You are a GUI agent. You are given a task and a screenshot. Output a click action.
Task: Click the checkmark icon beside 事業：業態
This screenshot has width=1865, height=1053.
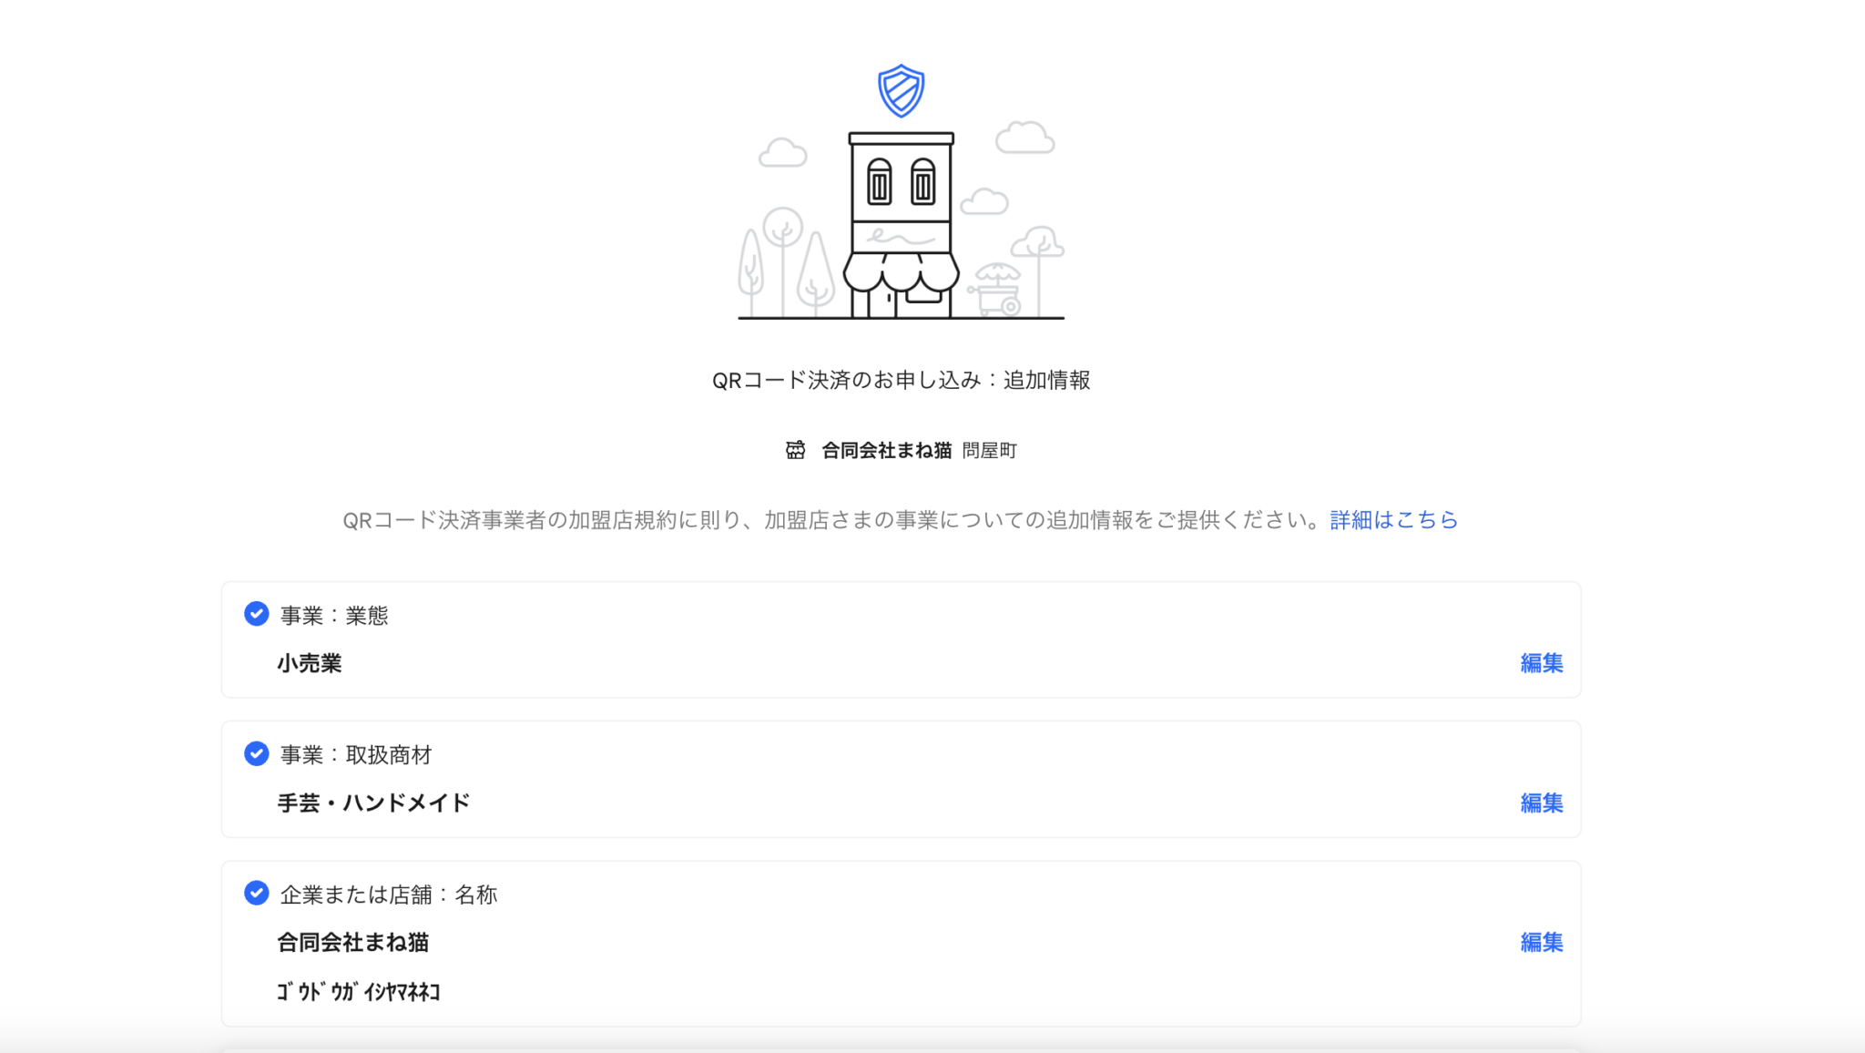(255, 615)
